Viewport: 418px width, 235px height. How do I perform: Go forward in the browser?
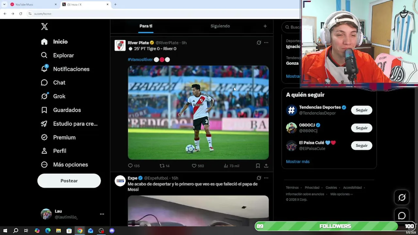[13, 14]
